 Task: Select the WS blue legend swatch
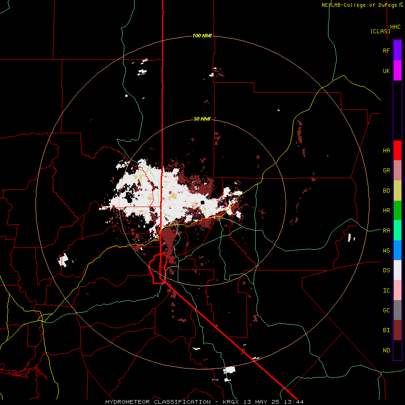pos(397,250)
